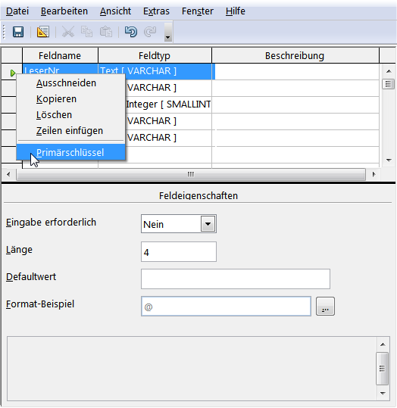Click the green row marker arrow
Viewport: 397px width, 408px height.
click(13, 73)
